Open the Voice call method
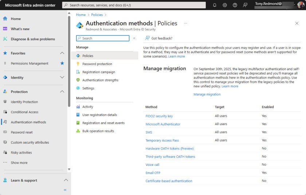This screenshot has width=306, height=195. coord(152,164)
